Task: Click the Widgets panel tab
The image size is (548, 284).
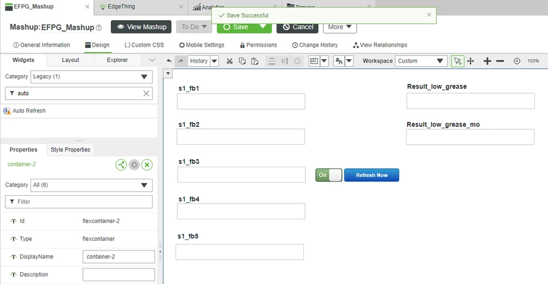Action: [24, 60]
